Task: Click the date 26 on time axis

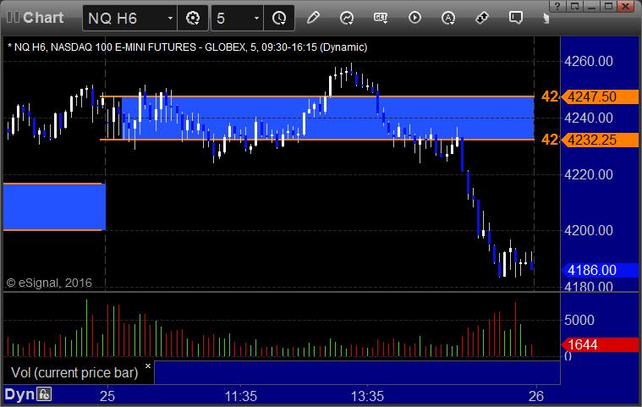Action: (536, 396)
